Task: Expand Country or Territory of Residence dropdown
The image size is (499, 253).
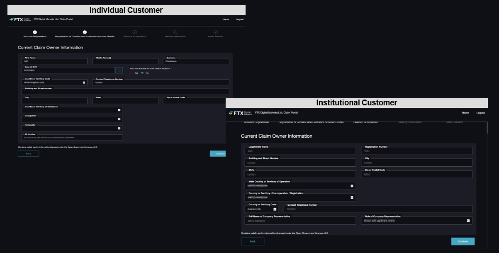Action: click(x=119, y=110)
